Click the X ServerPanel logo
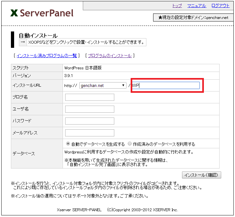Viewport: 235px width, 217px height. [42, 13]
